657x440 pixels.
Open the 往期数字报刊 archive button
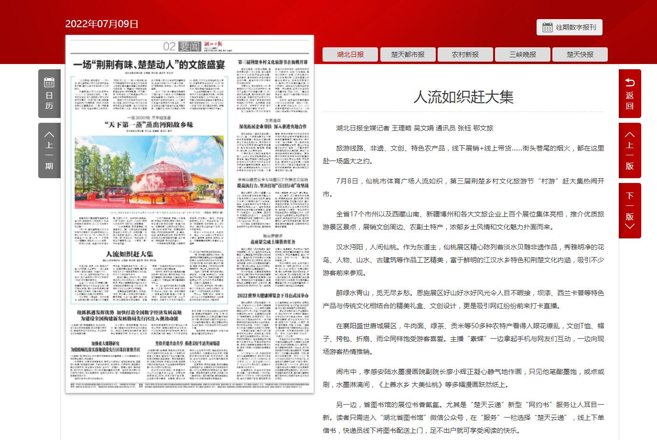tap(569, 27)
